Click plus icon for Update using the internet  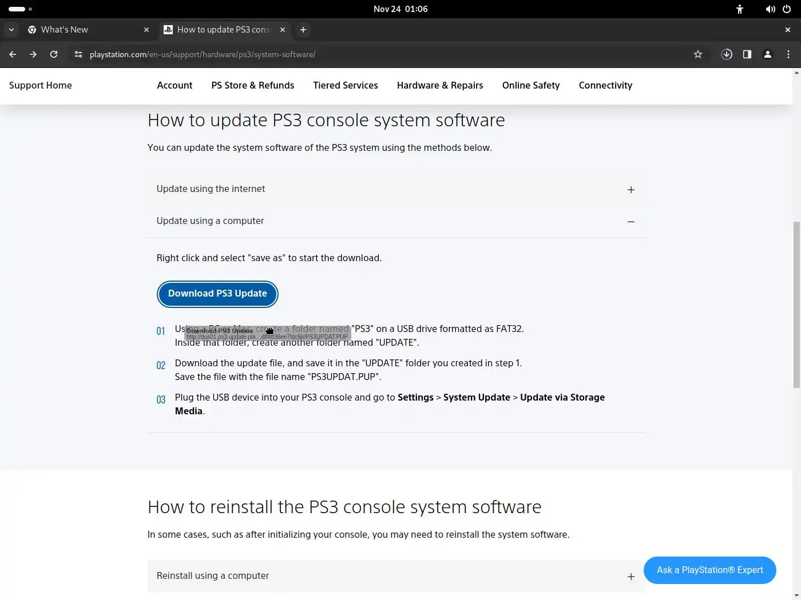pos(631,190)
